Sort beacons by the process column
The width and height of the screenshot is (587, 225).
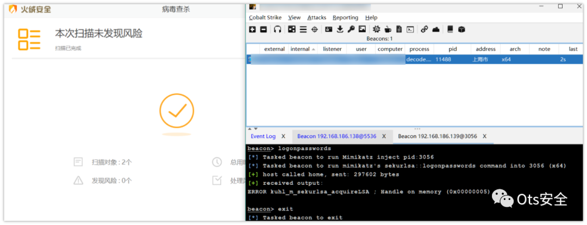(x=419, y=49)
